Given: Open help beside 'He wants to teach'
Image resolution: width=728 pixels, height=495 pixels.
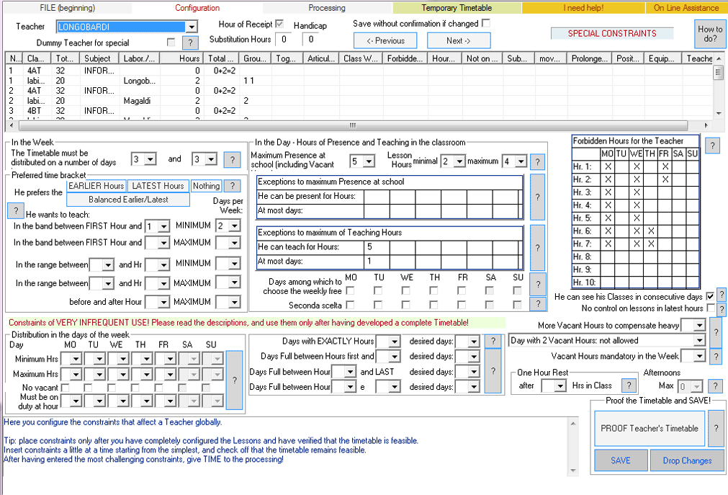Looking at the screenshot, I should pyautogui.click(x=16, y=210).
